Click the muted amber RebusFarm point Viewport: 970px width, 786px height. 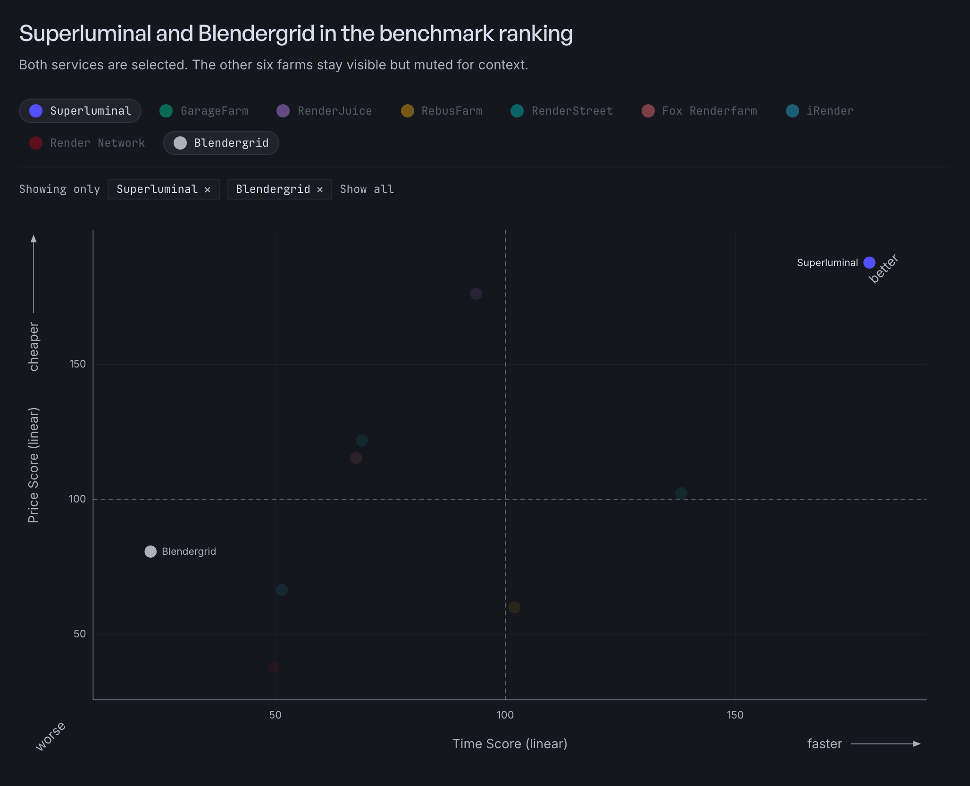pos(515,607)
